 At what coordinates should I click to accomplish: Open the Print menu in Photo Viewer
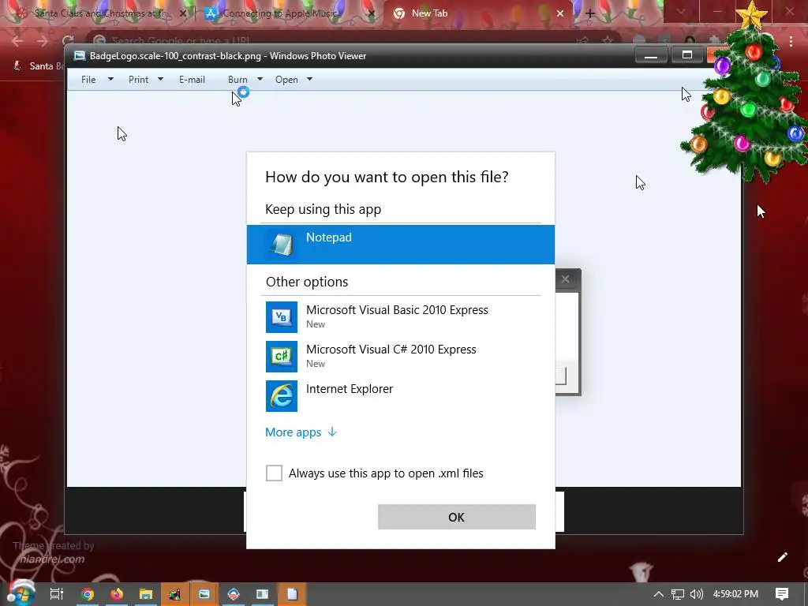139,80
